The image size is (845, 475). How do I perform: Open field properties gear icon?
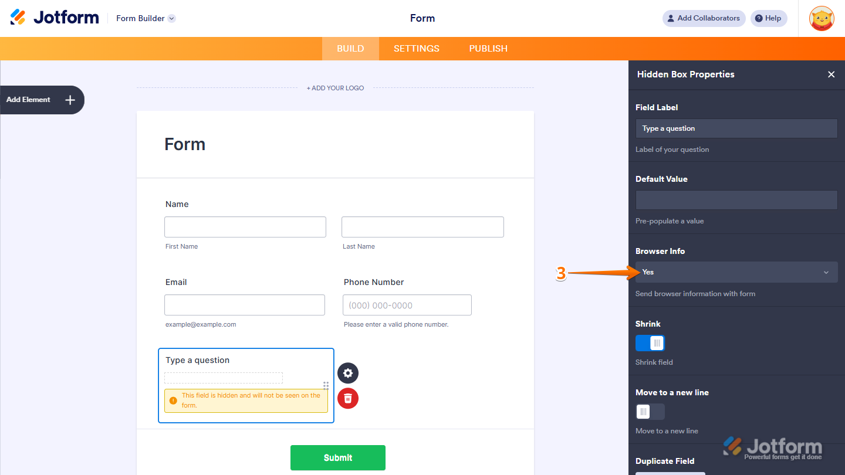point(348,373)
